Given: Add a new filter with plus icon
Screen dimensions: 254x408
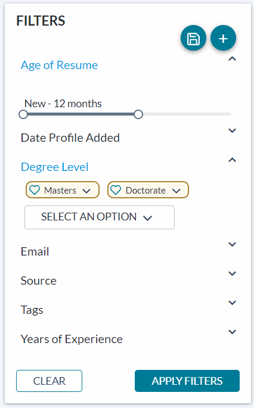Looking at the screenshot, I should point(223,38).
